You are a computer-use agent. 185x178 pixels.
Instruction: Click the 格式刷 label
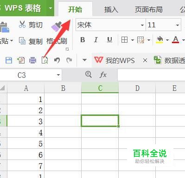pyautogui.click(x=57, y=41)
